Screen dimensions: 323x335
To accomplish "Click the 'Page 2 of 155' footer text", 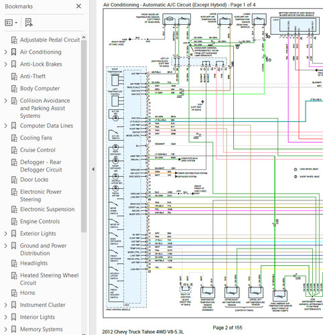I will (227, 328).
